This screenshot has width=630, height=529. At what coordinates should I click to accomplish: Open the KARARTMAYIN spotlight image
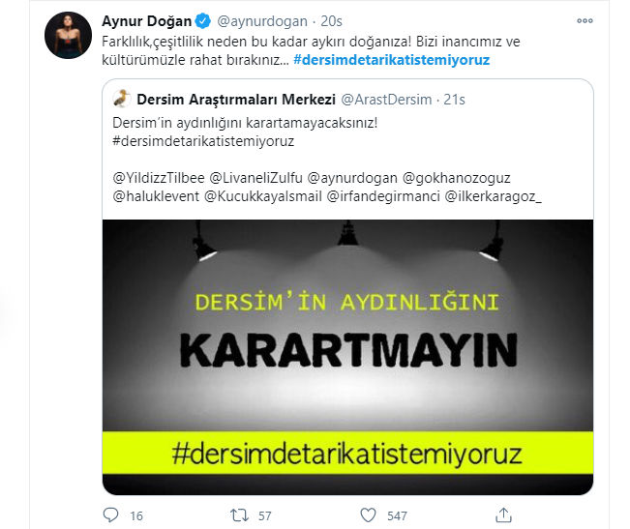[x=348, y=357]
